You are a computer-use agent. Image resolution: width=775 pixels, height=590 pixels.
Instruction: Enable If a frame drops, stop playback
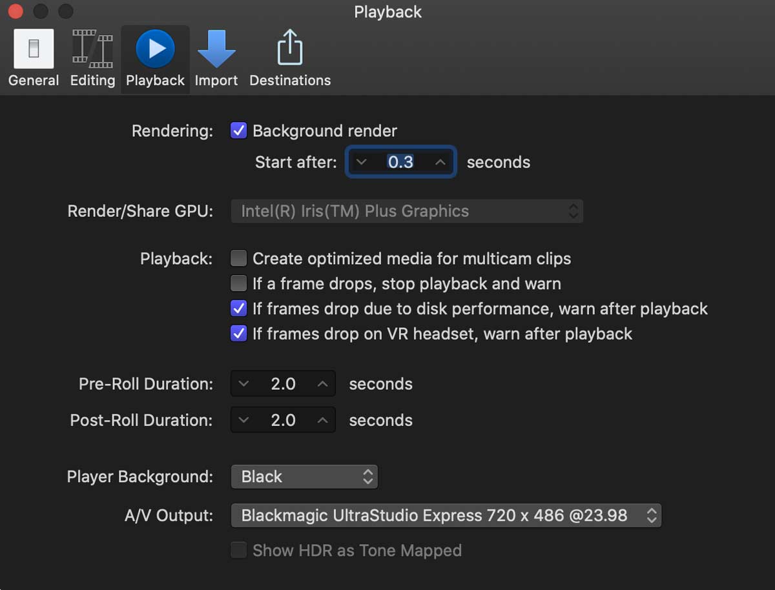(239, 283)
